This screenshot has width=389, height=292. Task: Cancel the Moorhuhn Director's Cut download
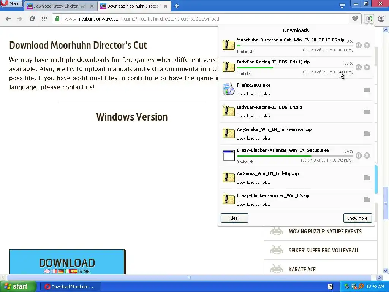[x=367, y=45]
